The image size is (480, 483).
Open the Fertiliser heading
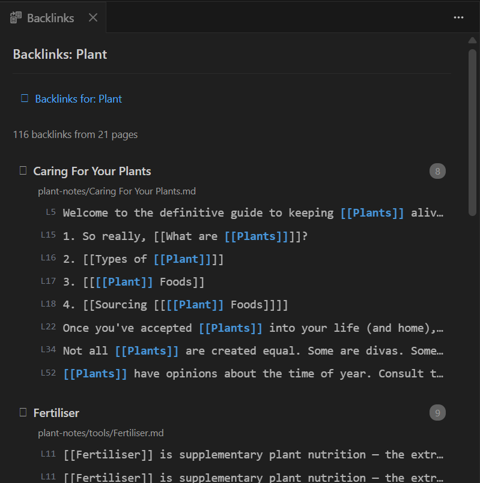pyautogui.click(x=56, y=413)
